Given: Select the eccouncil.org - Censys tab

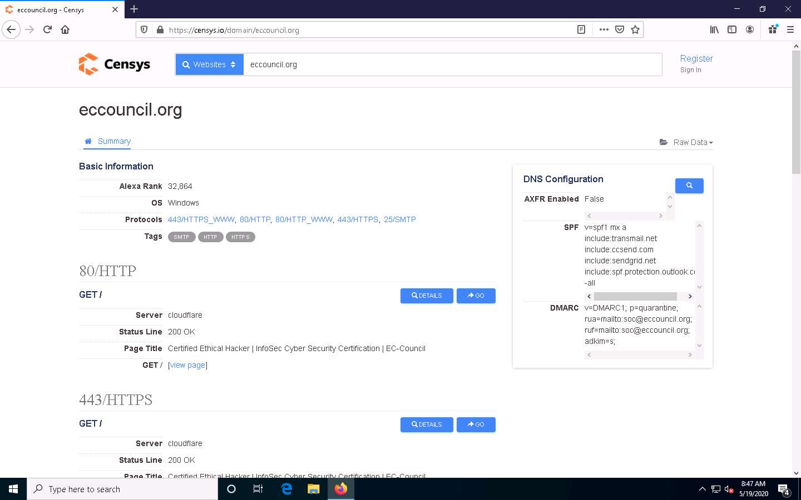Looking at the screenshot, I should coord(62,9).
